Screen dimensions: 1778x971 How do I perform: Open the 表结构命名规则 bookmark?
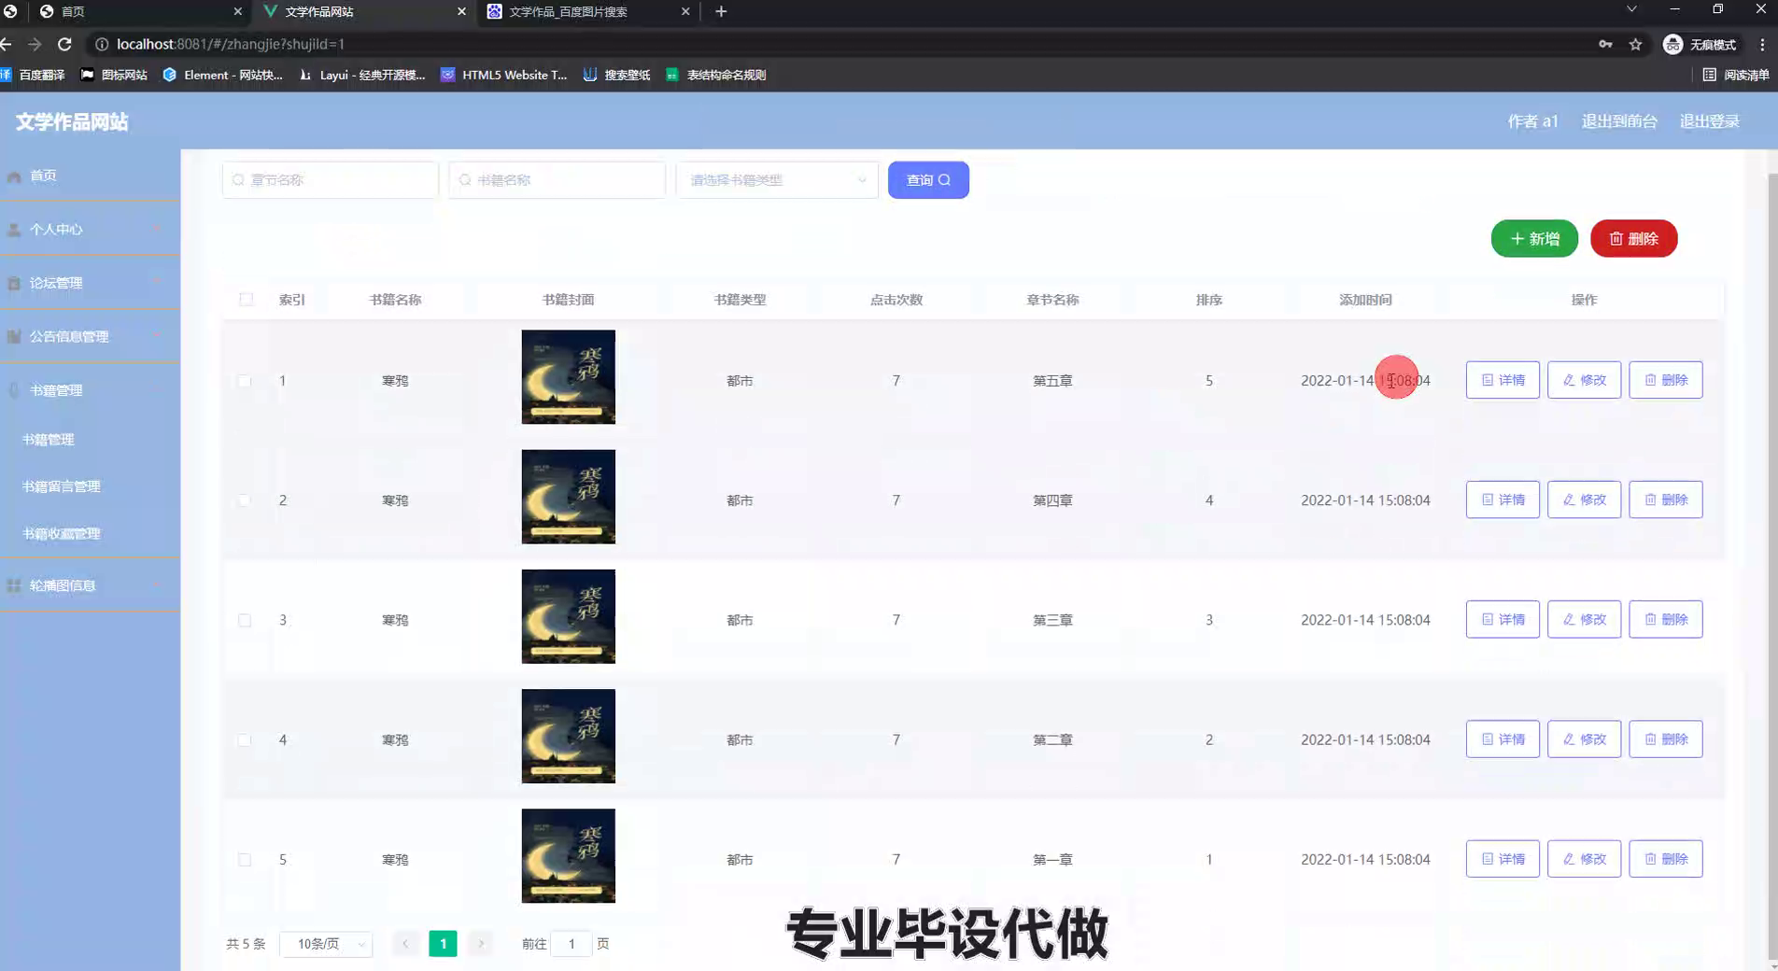(716, 75)
